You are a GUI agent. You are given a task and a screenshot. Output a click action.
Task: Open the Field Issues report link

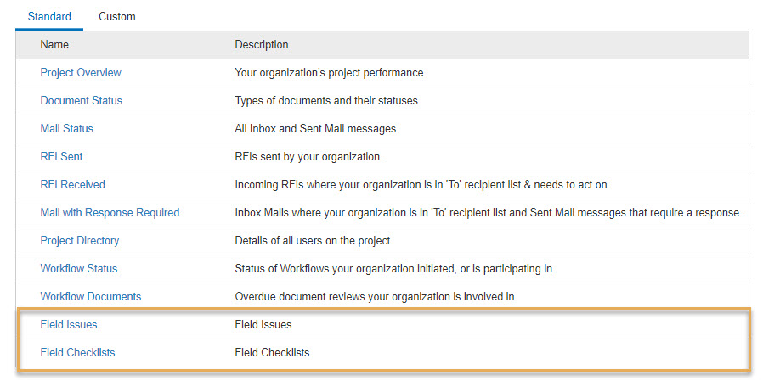point(69,324)
